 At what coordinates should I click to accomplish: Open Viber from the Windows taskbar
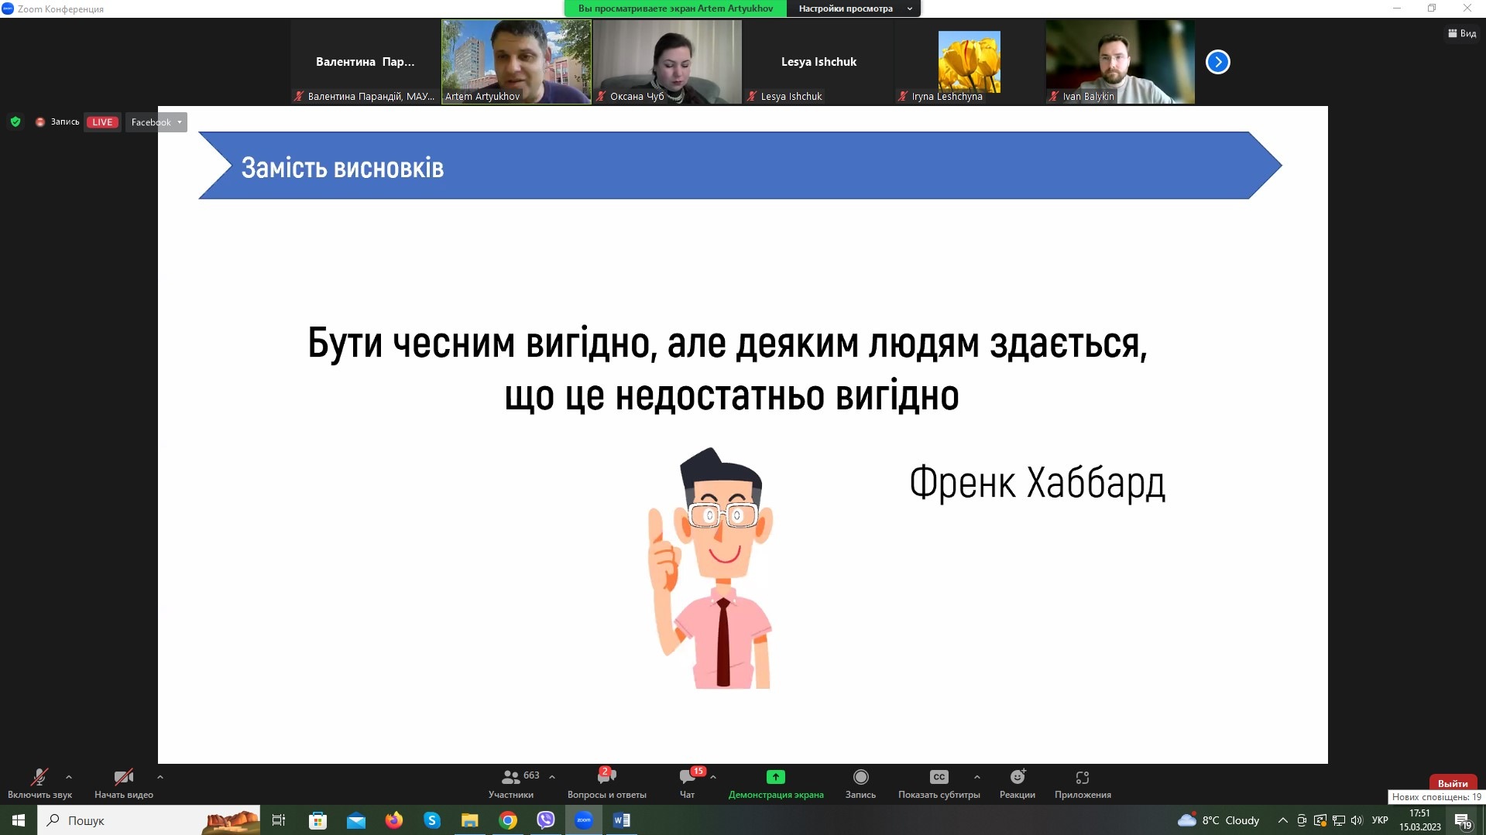(x=546, y=820)
